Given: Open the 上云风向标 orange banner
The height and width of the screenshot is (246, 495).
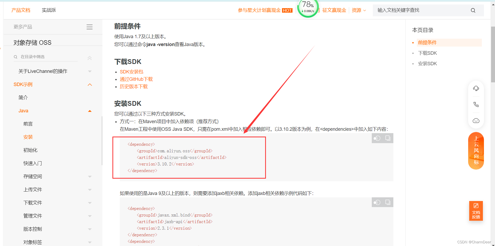Looking at the screenshot, I should [x=476, y=151].
